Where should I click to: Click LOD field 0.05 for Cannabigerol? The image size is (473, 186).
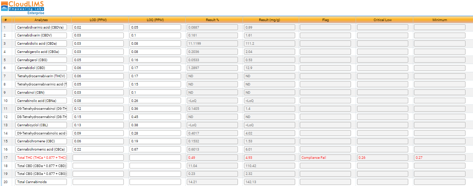98,60
